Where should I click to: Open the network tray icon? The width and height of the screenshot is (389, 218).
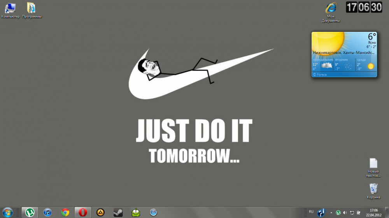coord(352,212)
